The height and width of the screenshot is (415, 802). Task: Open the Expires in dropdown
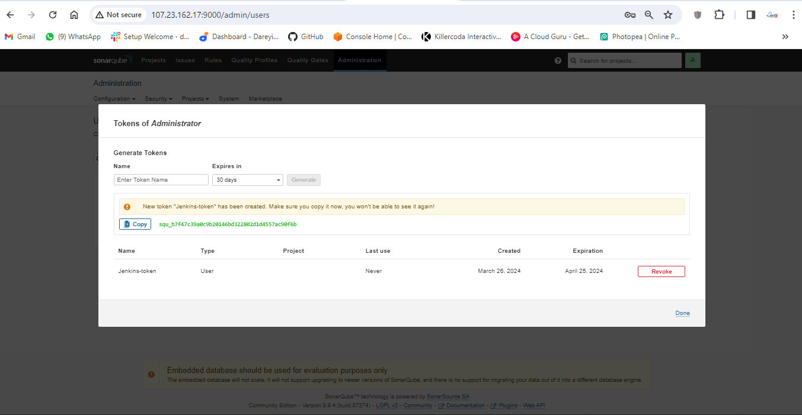point(248,180)
